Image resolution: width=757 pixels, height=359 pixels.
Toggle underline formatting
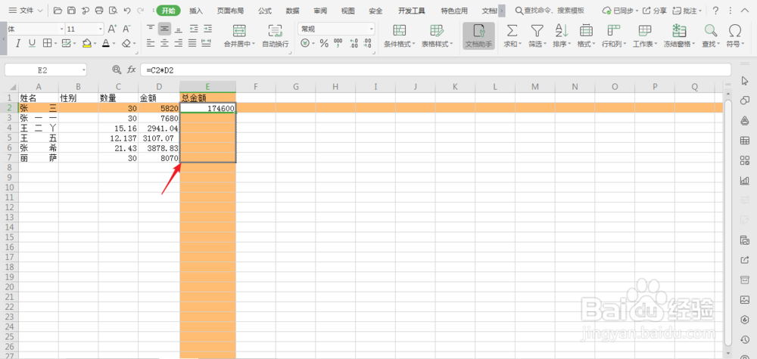(x=32, y=43)
